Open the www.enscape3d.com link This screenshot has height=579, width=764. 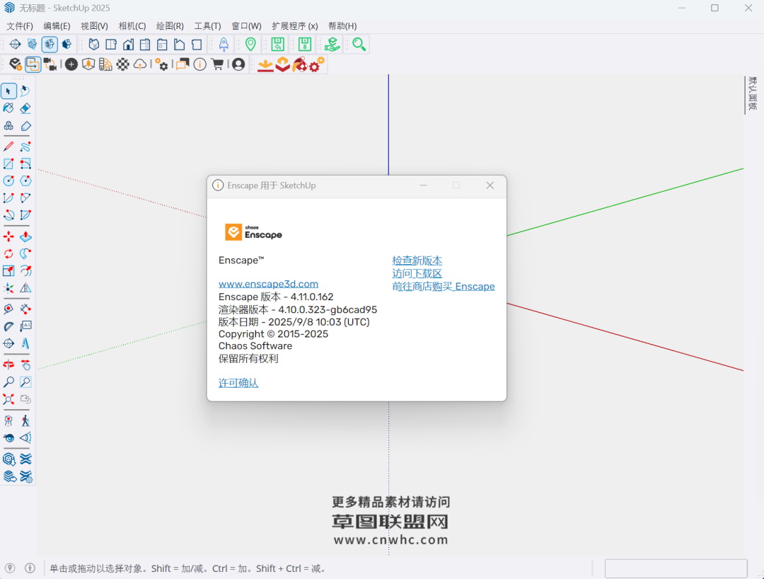click(x=268, y=284)
